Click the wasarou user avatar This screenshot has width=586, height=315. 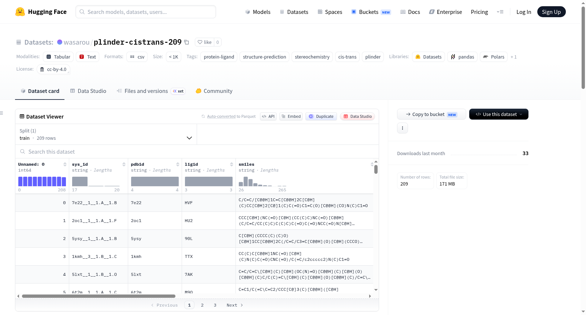(60, 42)
